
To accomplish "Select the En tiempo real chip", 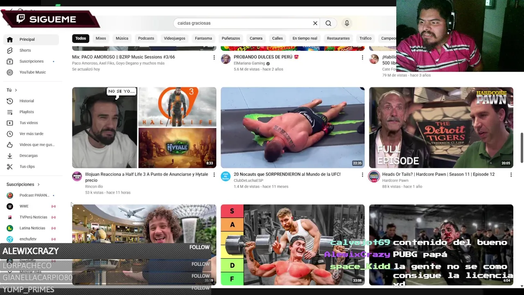I will 305,39.
